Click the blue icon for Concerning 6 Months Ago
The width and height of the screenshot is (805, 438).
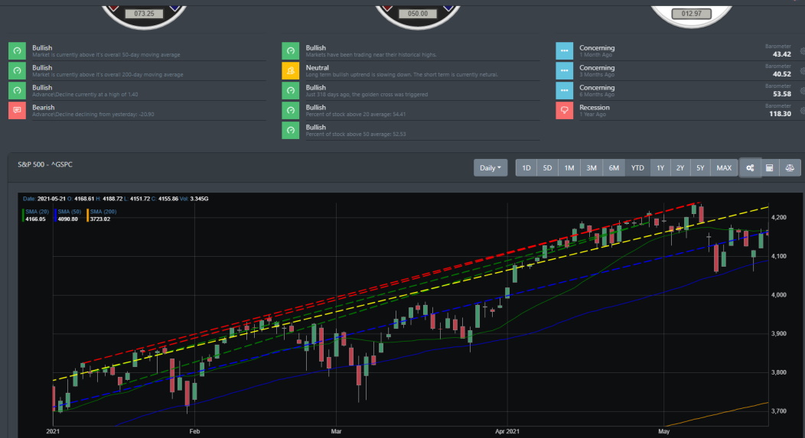tap(564, 91)
